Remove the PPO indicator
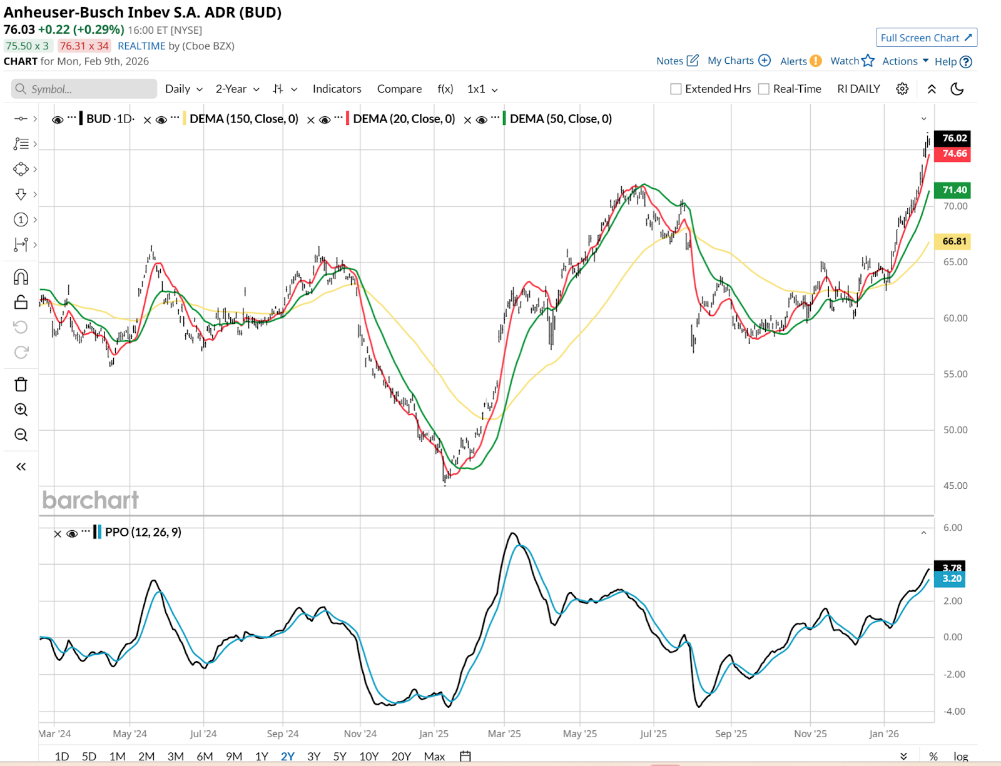Image resolution: width=1001 pixels, height=766 pixels. [58, 533]
